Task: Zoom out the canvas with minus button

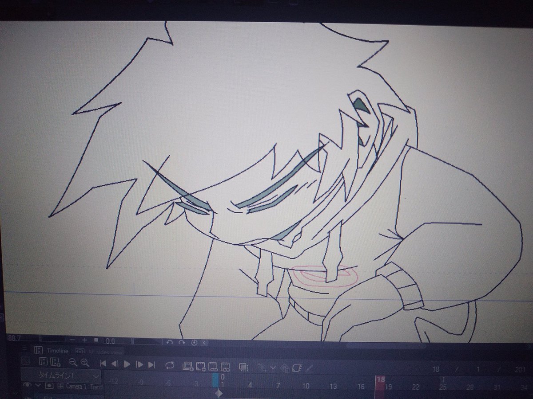Action: click(x=72, y=340)
